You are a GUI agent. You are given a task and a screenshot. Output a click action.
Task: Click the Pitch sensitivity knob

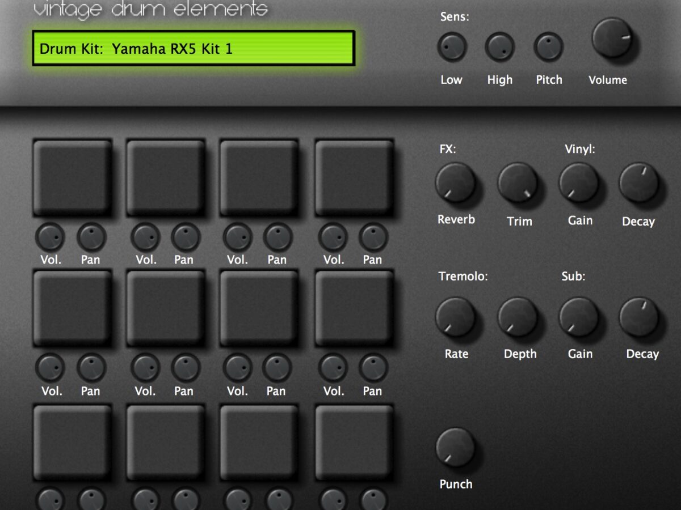tap(548, 47)
